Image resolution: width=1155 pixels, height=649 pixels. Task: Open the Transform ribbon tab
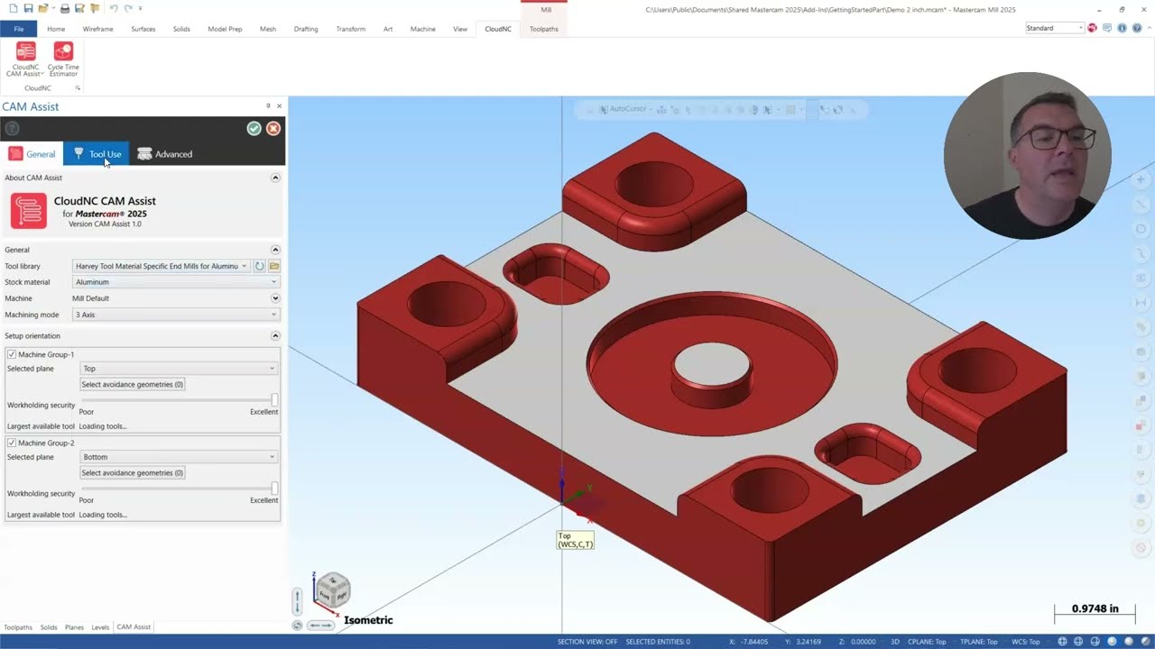(x=350, y=29)
